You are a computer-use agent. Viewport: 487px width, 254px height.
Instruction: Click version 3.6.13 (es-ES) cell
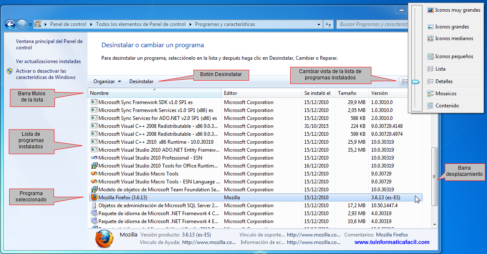[386, 198]
